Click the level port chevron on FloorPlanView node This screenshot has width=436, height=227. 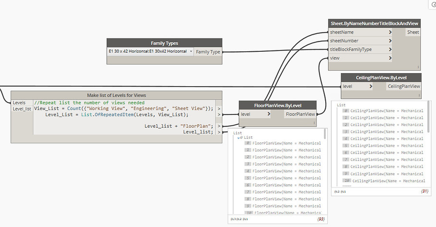(269, 114)
